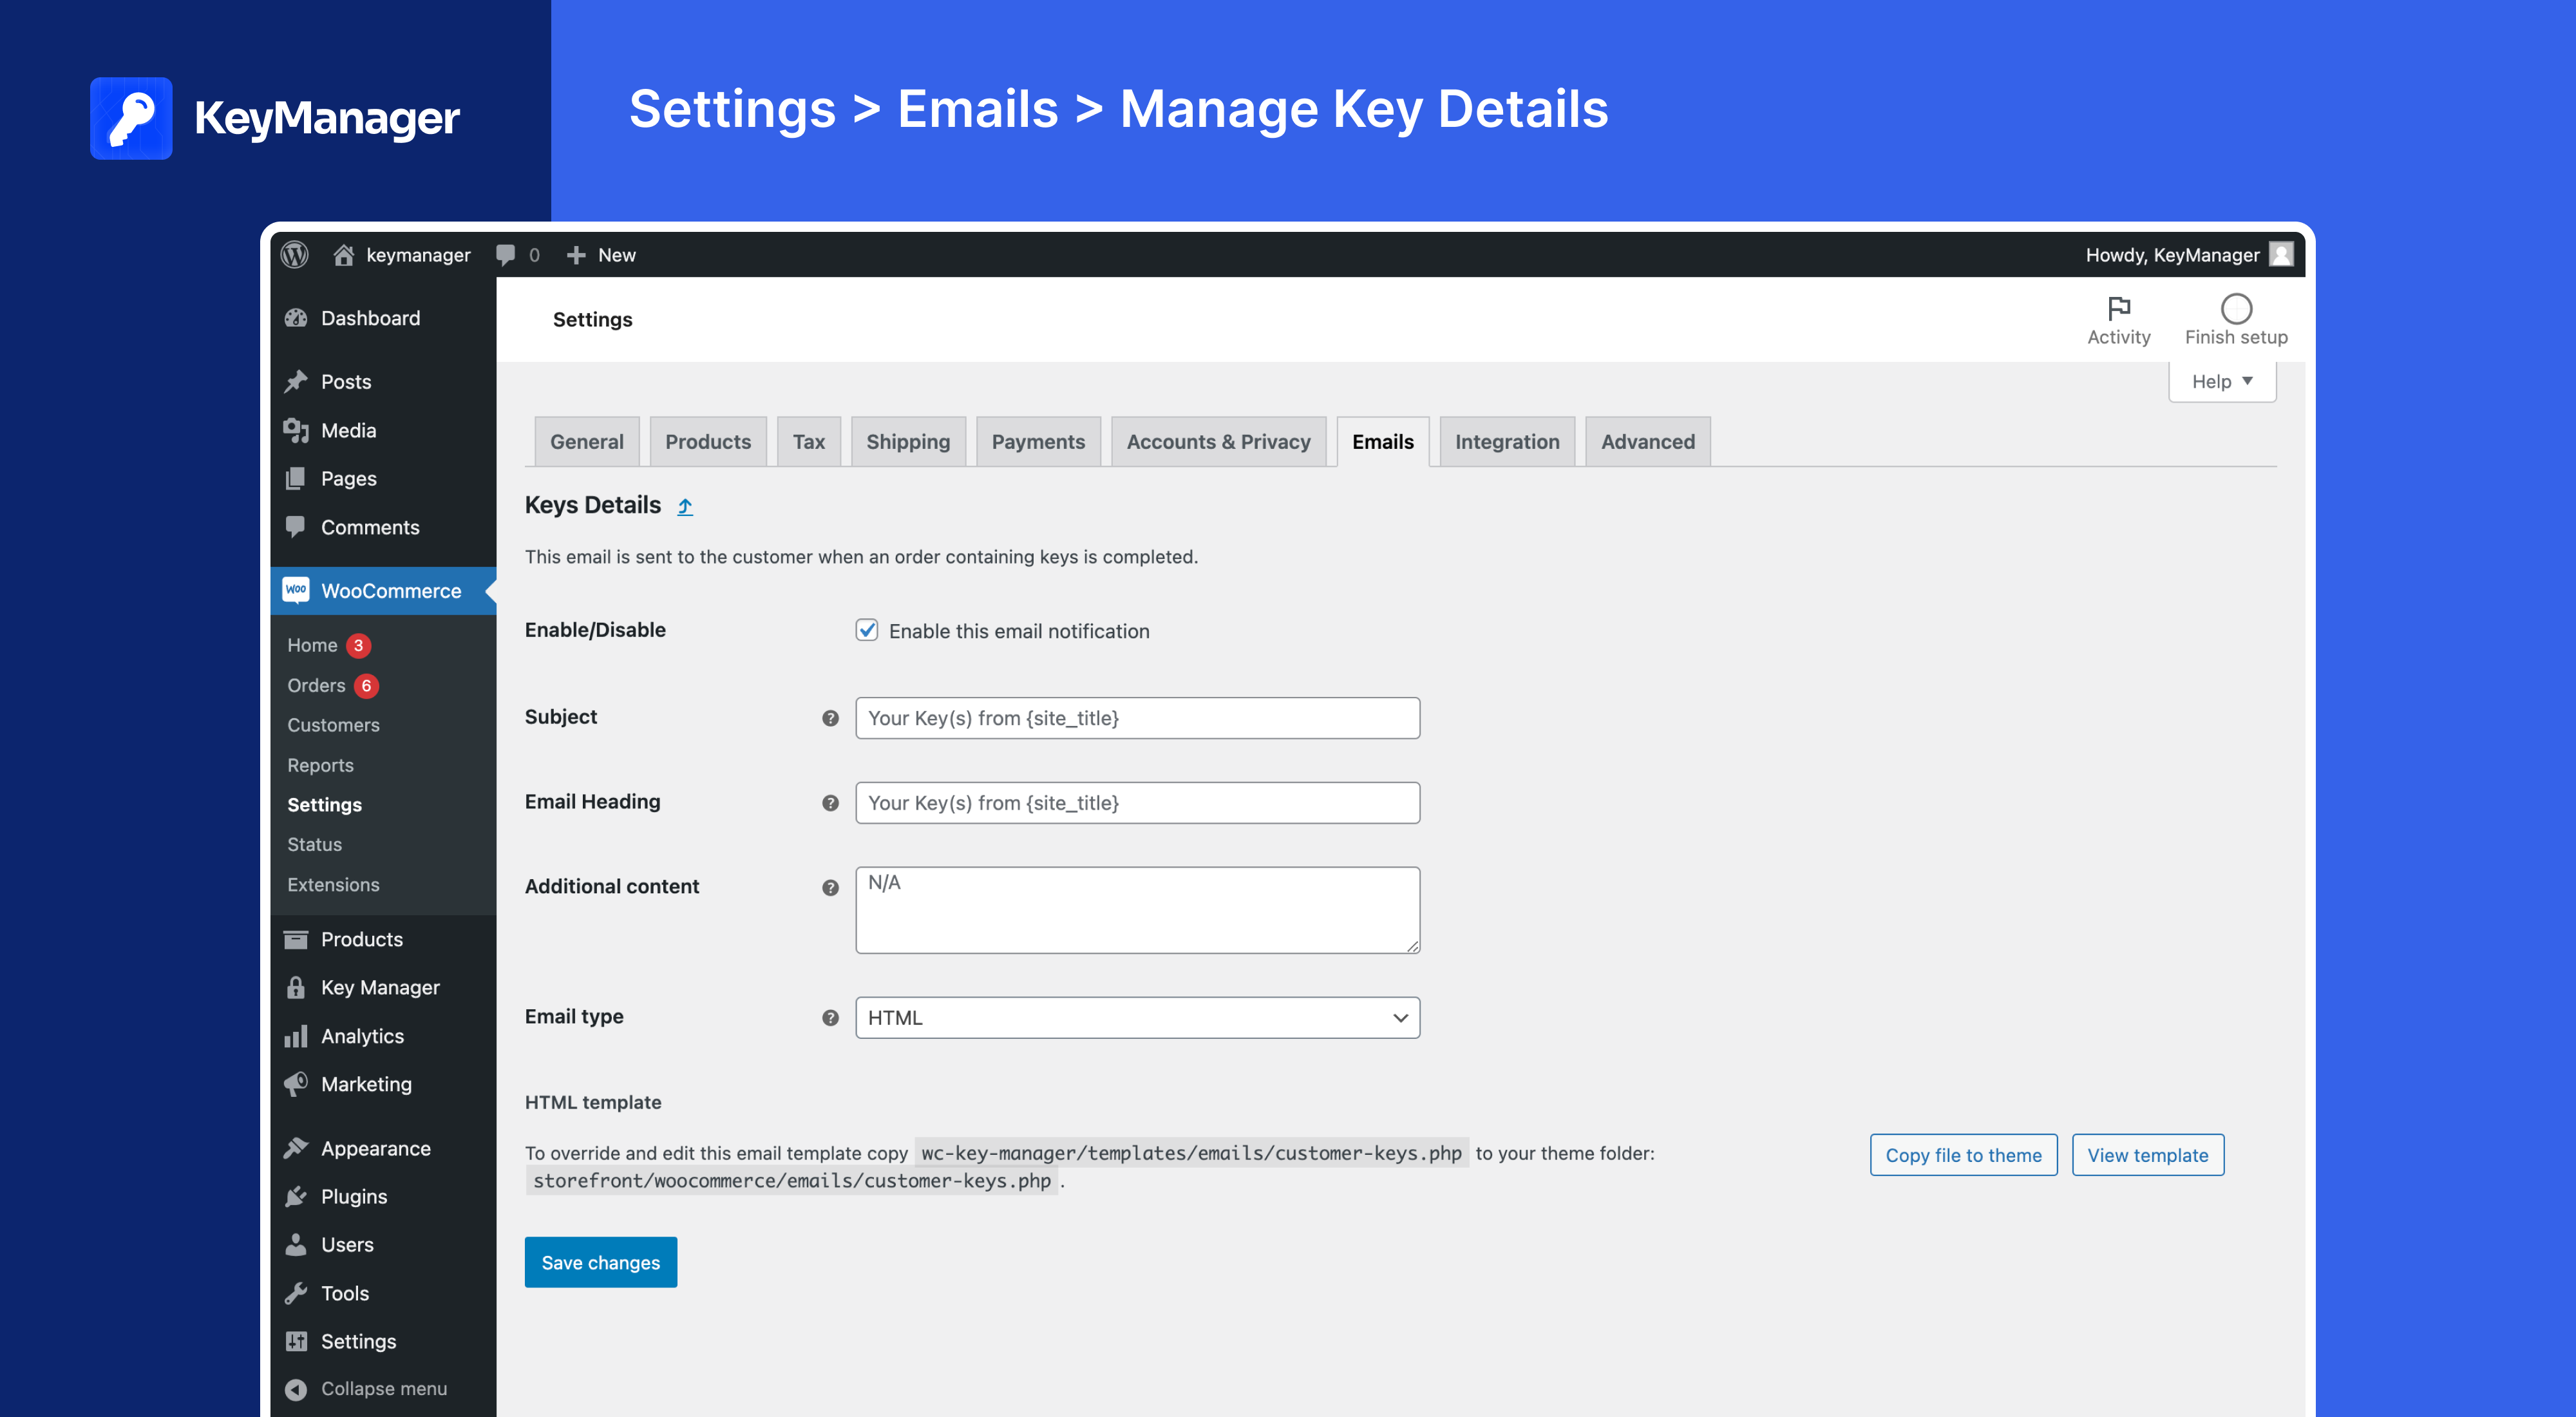Click the View template button
The height and width of the screenshot is (1417, 2576).
pyautogui.click(x=2147, y=1155)
